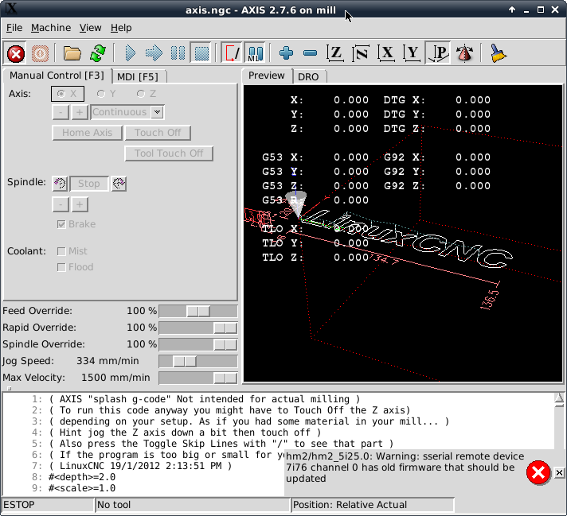Start spindle clockwise icon
The image size is (567, 516).
[x=119, y=184]
